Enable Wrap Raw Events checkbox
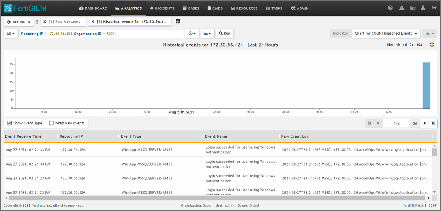This screenshot has height=211, width=441. 51,123
